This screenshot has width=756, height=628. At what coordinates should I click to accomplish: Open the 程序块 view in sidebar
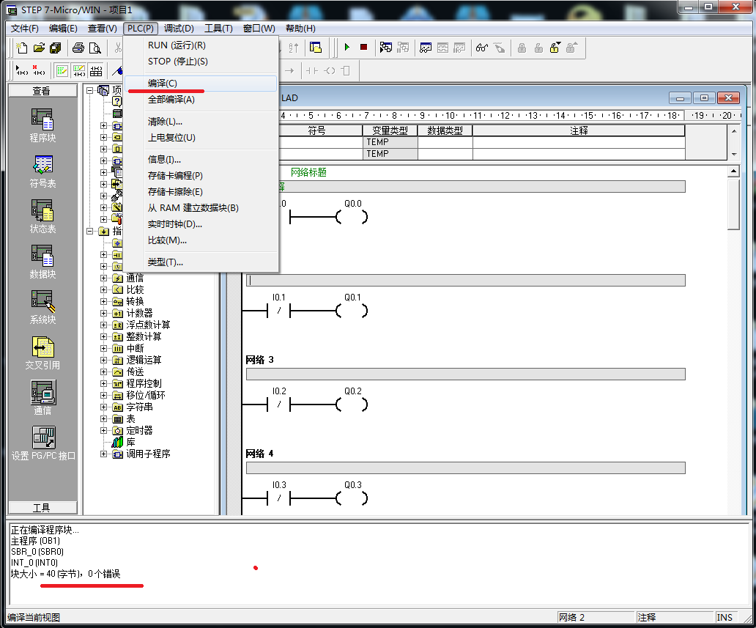pyautogui.click(x=42, y=125)
